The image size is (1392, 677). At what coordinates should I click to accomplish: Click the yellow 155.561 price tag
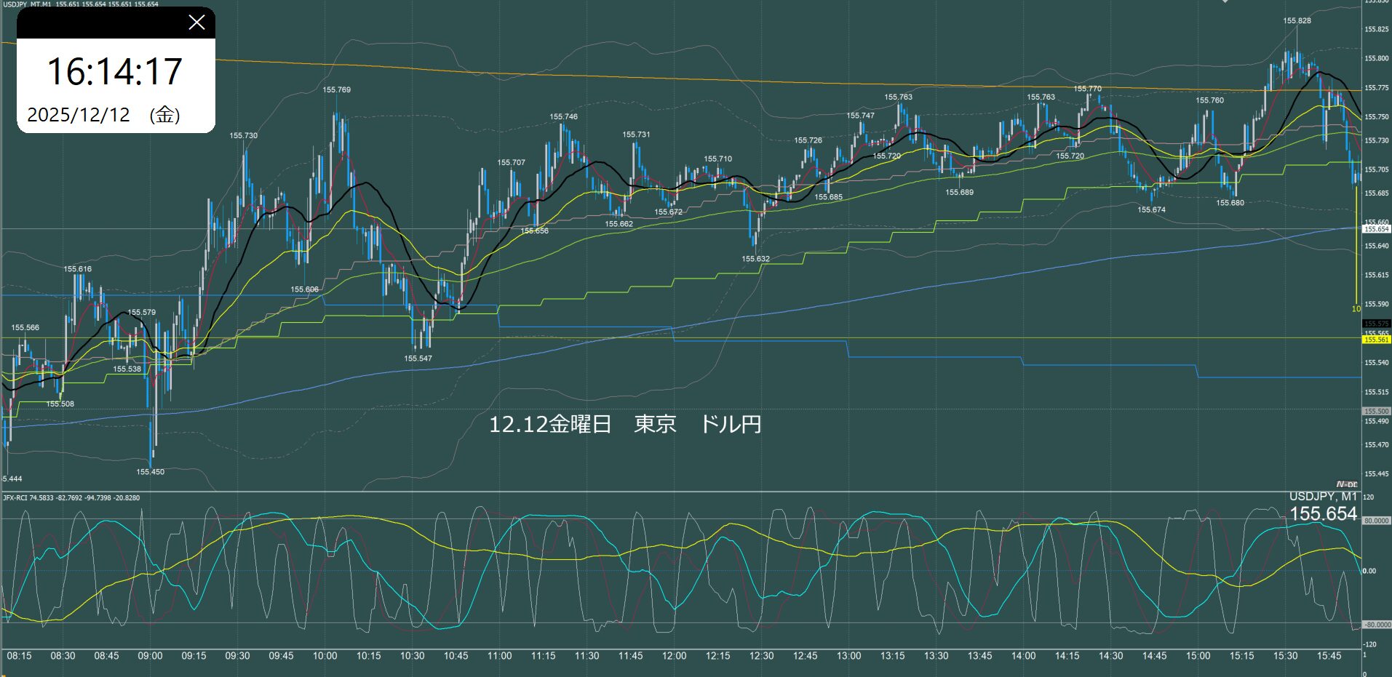pyautogui.click(x=1376, y=340)
